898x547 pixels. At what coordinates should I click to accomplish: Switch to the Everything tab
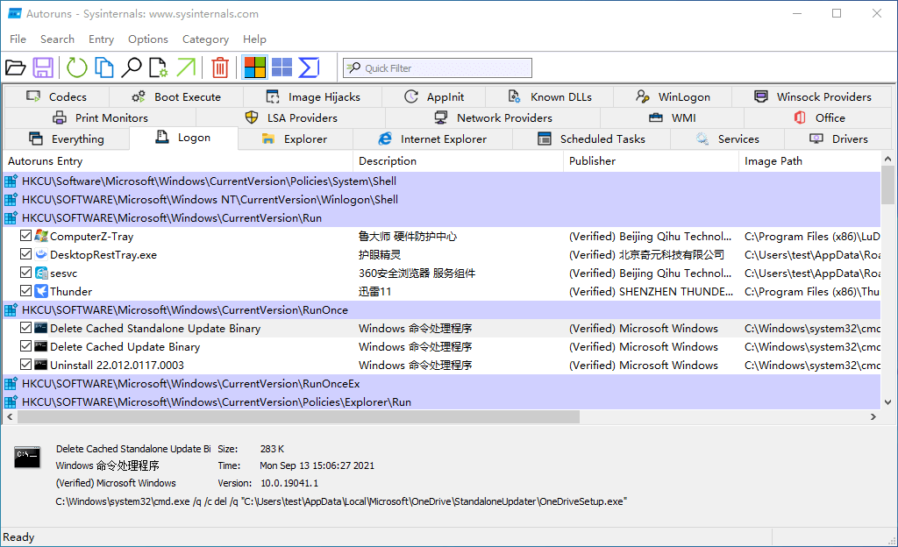click(x=67, y=139)
